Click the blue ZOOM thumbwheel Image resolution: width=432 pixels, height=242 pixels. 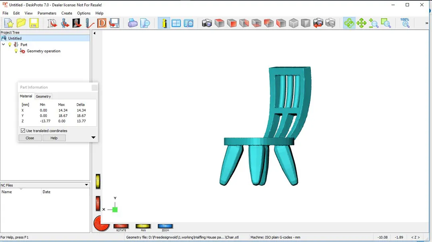(x=165, y=226)
